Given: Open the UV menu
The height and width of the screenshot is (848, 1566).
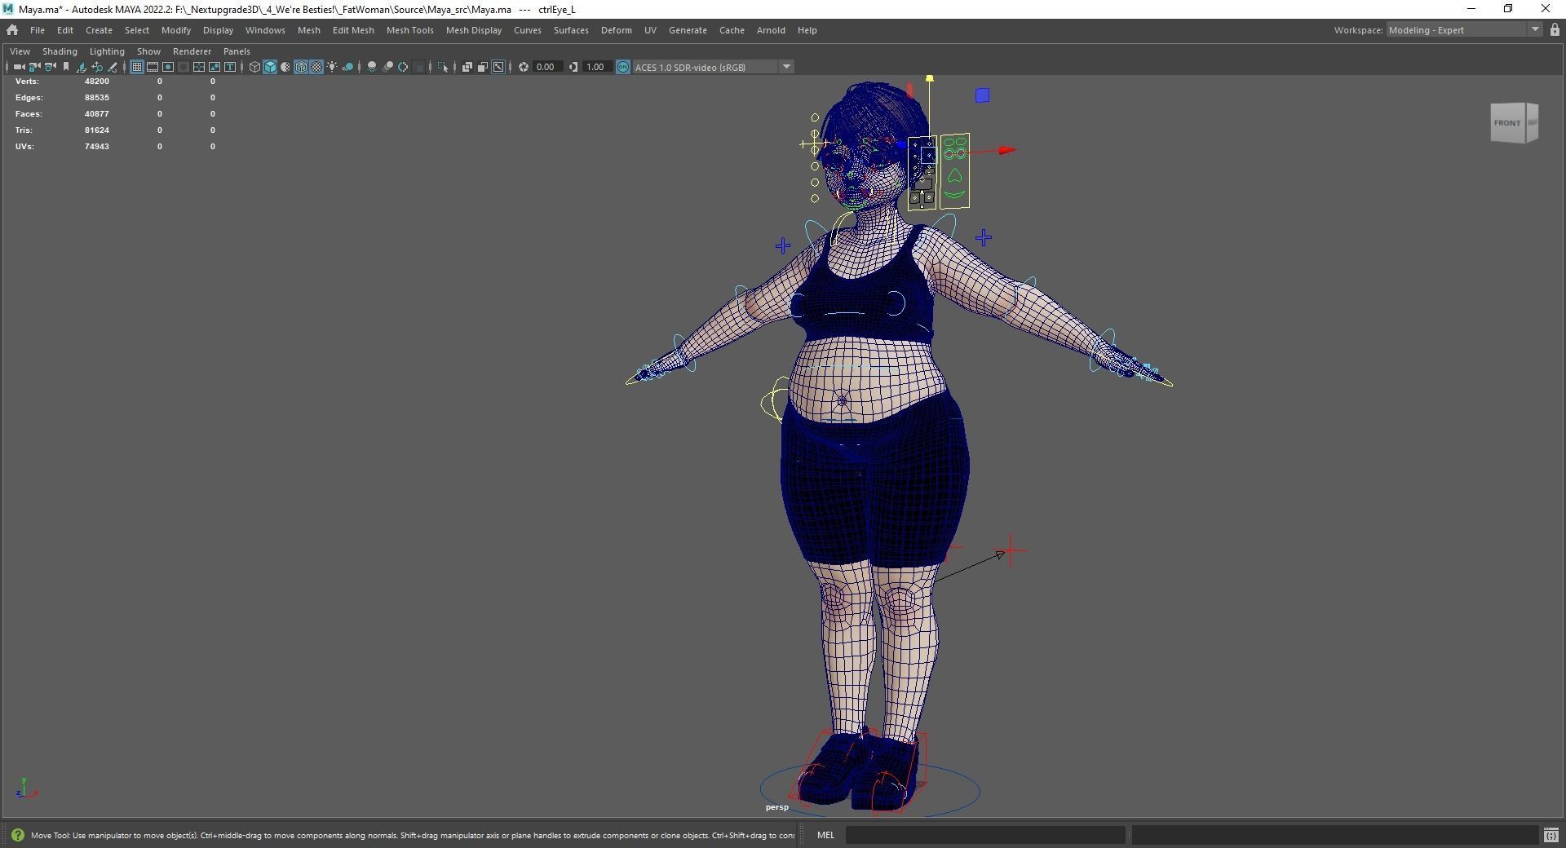Looking at the screenshot, I should tap(650, 30).
